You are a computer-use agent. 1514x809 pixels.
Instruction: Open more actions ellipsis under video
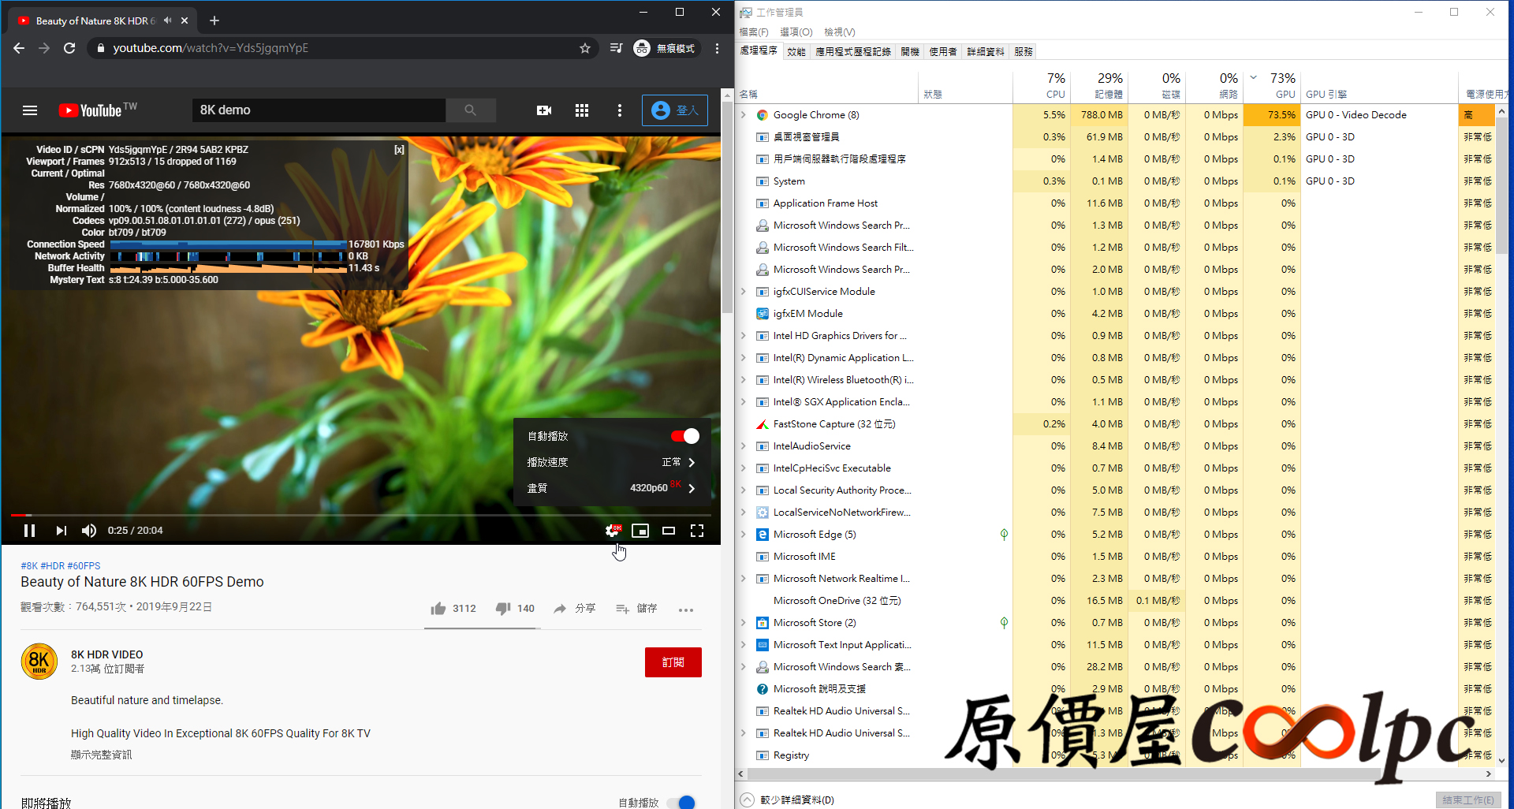point(686,610)
